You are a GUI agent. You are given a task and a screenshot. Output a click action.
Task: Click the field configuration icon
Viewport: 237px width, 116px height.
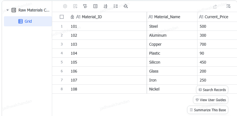point(75,6)
